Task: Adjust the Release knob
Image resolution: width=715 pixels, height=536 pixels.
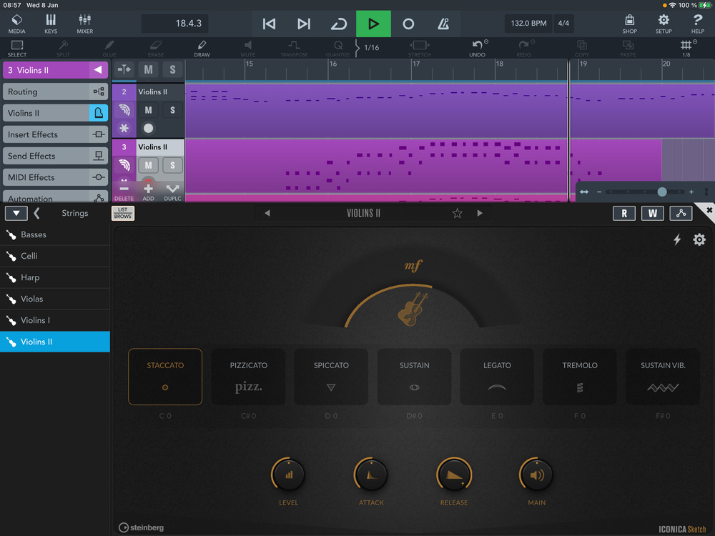Action: tap(454, 475)
